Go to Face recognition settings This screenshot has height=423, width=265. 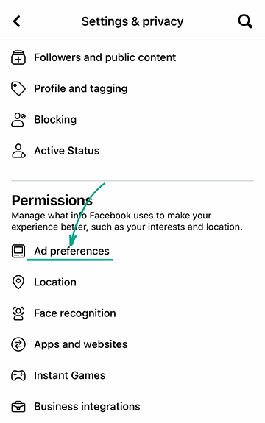[x=132, y=313]
